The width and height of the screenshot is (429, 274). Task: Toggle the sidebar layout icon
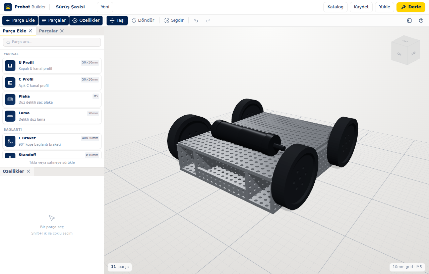coord(409,20)
